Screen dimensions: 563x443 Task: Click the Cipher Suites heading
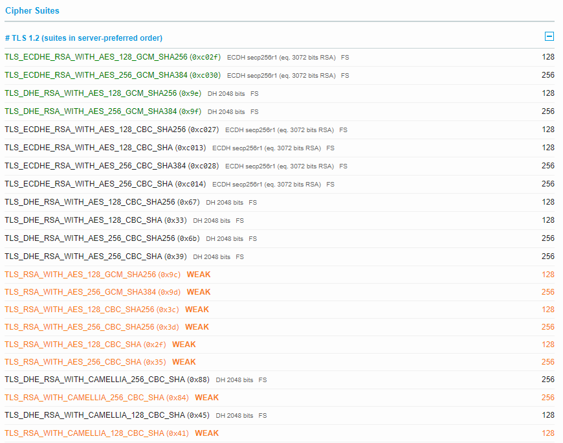pyautogui.click(x=32, y=11)
